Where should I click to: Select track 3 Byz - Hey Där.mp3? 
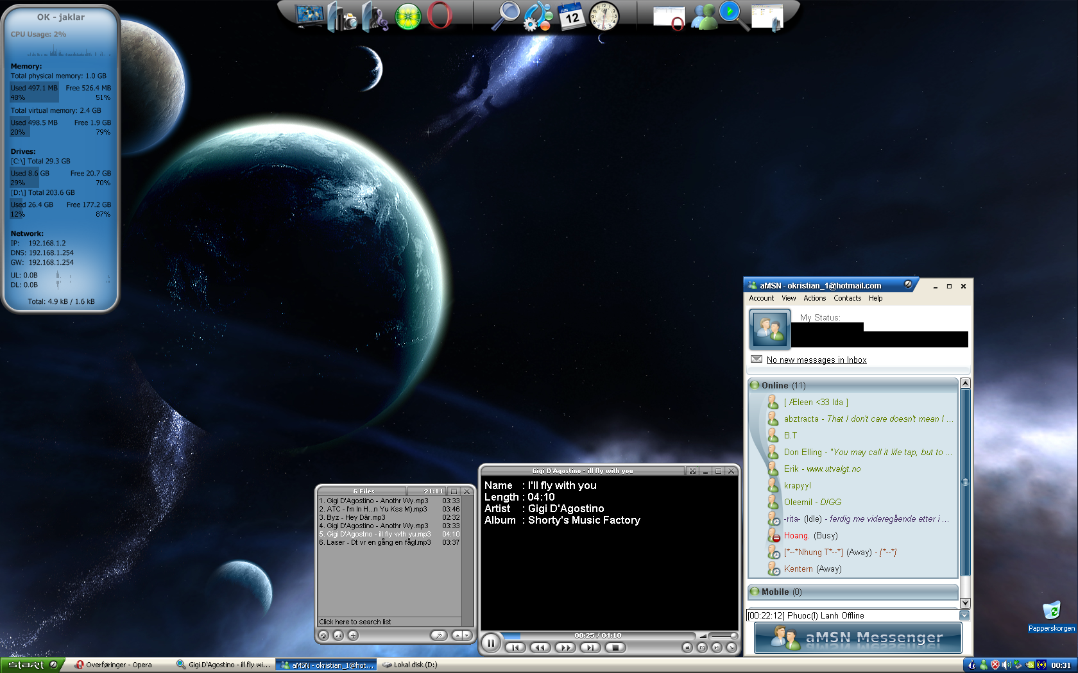click(389, 517)
